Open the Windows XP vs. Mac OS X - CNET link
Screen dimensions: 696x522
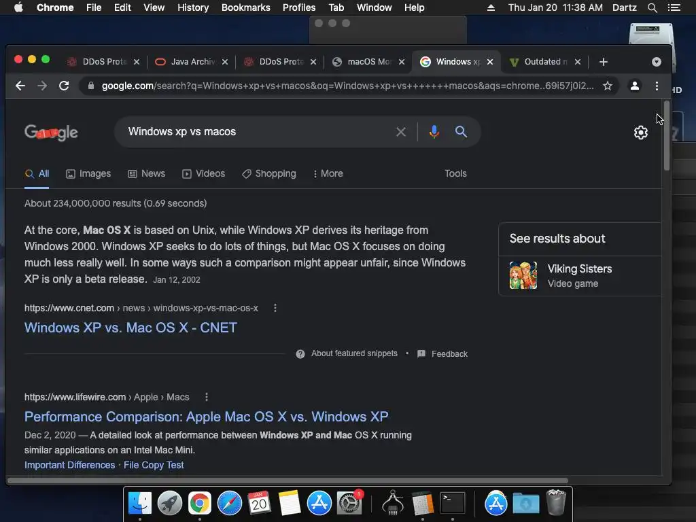click(x=131, y=328)
